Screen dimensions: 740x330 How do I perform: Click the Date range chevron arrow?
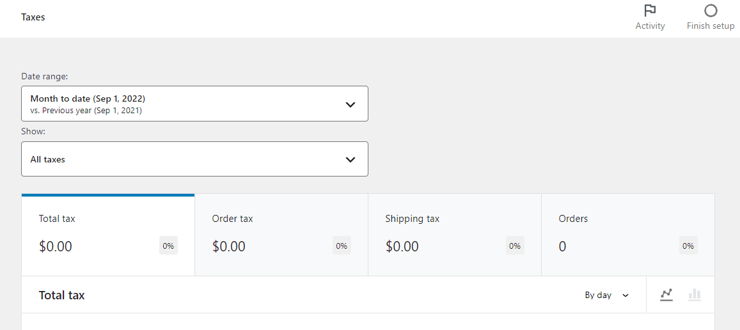(x=350, y=104)
